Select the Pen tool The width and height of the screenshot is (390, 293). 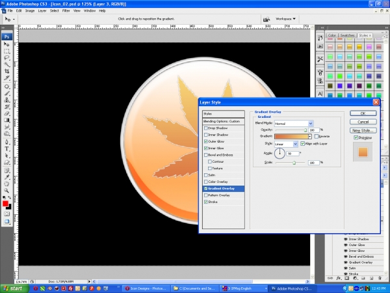[6, 142]
